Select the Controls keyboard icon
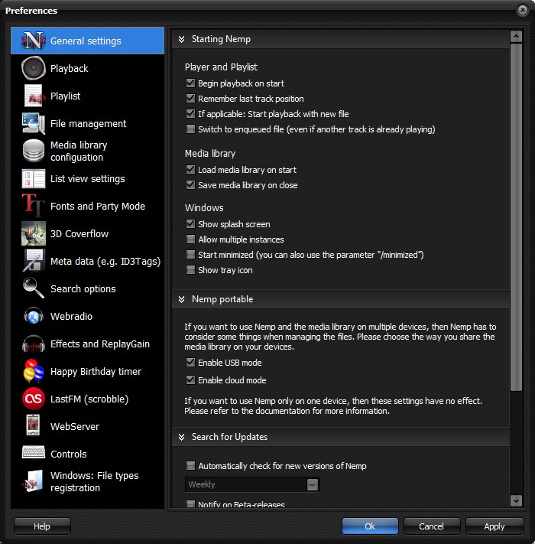This screenshot has width=535, height=544. tap(34, 454)
